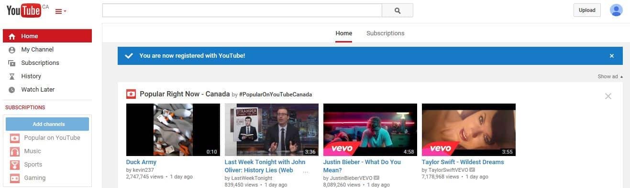The height and width of the screenshot is (188, 630).
Task: Select the Gaming channel in sidebar
Action: [47, 178]
